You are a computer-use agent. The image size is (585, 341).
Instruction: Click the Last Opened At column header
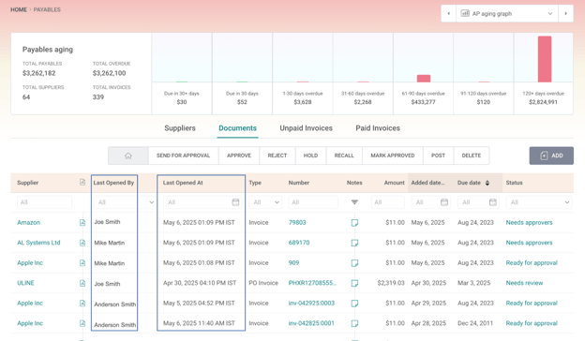(183, 183)
